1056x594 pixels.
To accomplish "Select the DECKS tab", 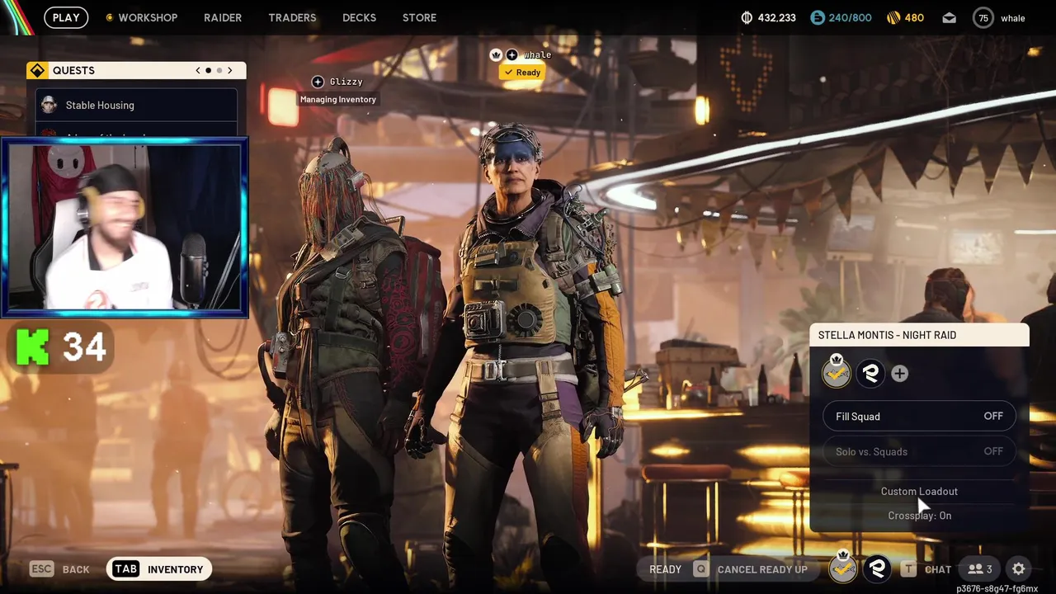I will (359, 17).
